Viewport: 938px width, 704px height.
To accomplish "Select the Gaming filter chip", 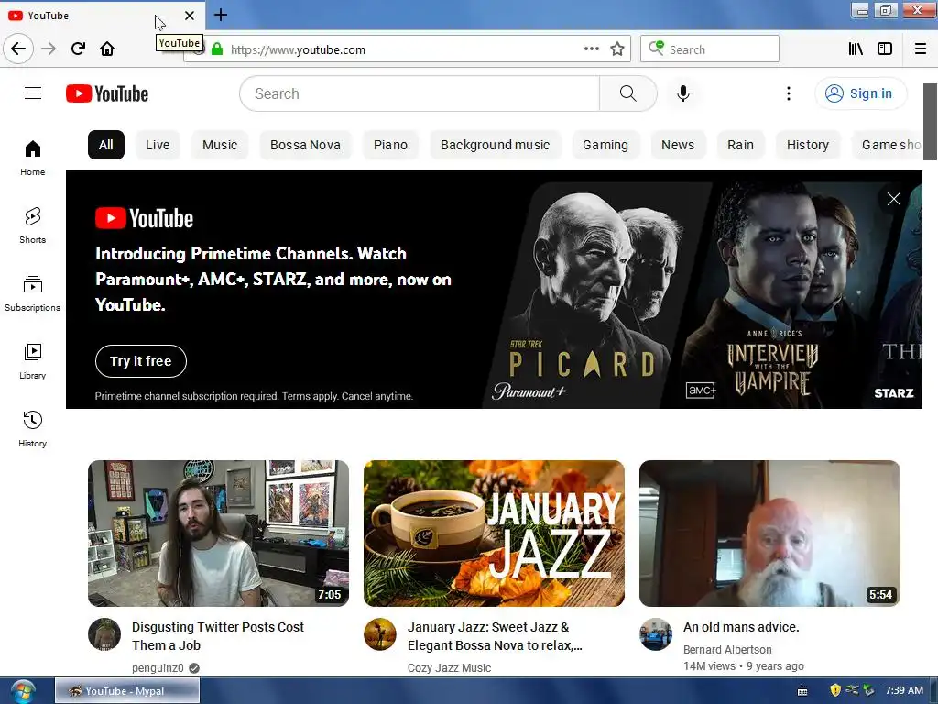I will click(x=605, y=145).
